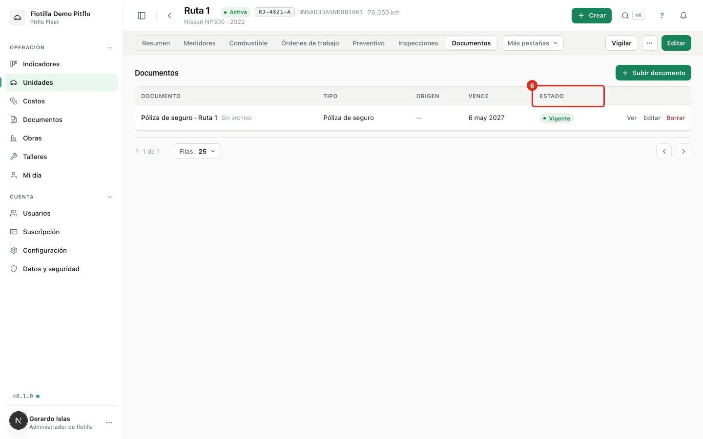703x439 pixels.
Task: Switch to the Medidores tab
Action: click(x=200, y=43)
